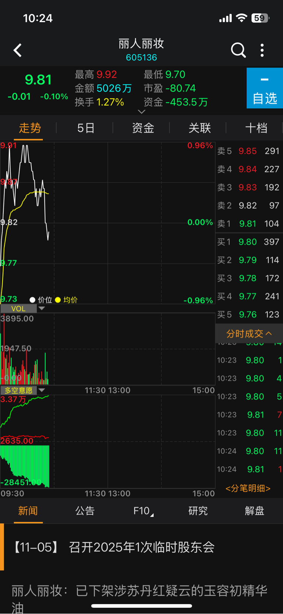Tap the 卖3 order row 9.83
283x614 pixels.
[249, 187]
